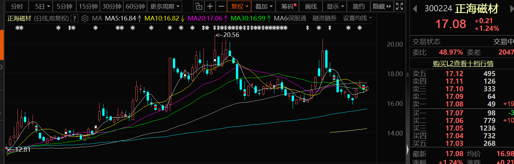Select the 30分钟 period tab

coord(111,6)
